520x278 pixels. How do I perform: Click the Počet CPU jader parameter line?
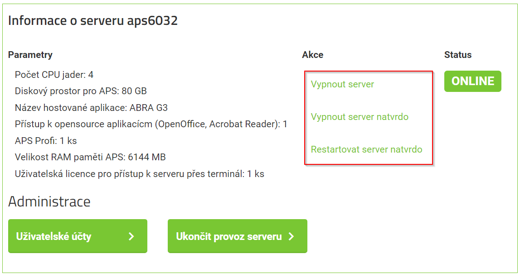click(x=54, y=75)
